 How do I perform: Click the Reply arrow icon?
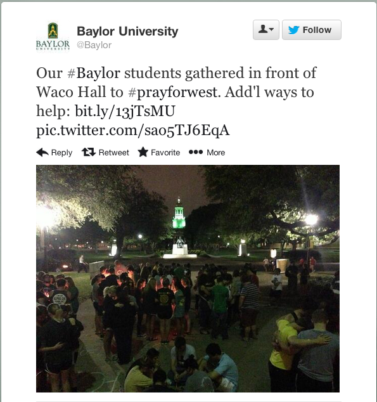42,152
